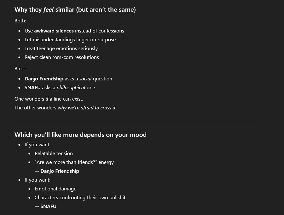The height and width of the screenshot is (215, 284).
Task: Click the horizontal divider between sections
Action: pos(136,121)
